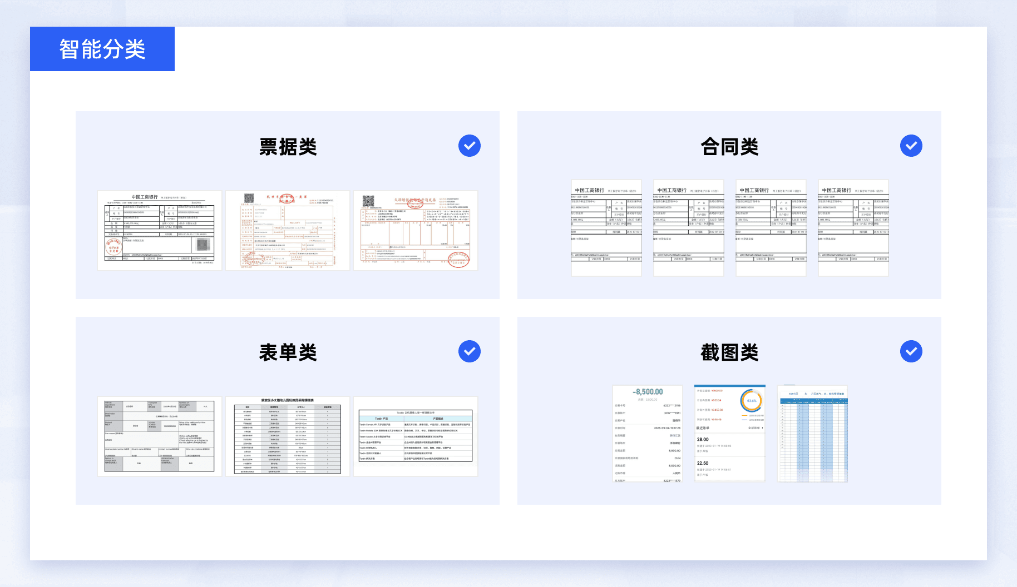Open the motor vehicle sales invoice thumbnail
This screenshot has width=1017, height=587.
pyautogui.click(x=288, y=231)
